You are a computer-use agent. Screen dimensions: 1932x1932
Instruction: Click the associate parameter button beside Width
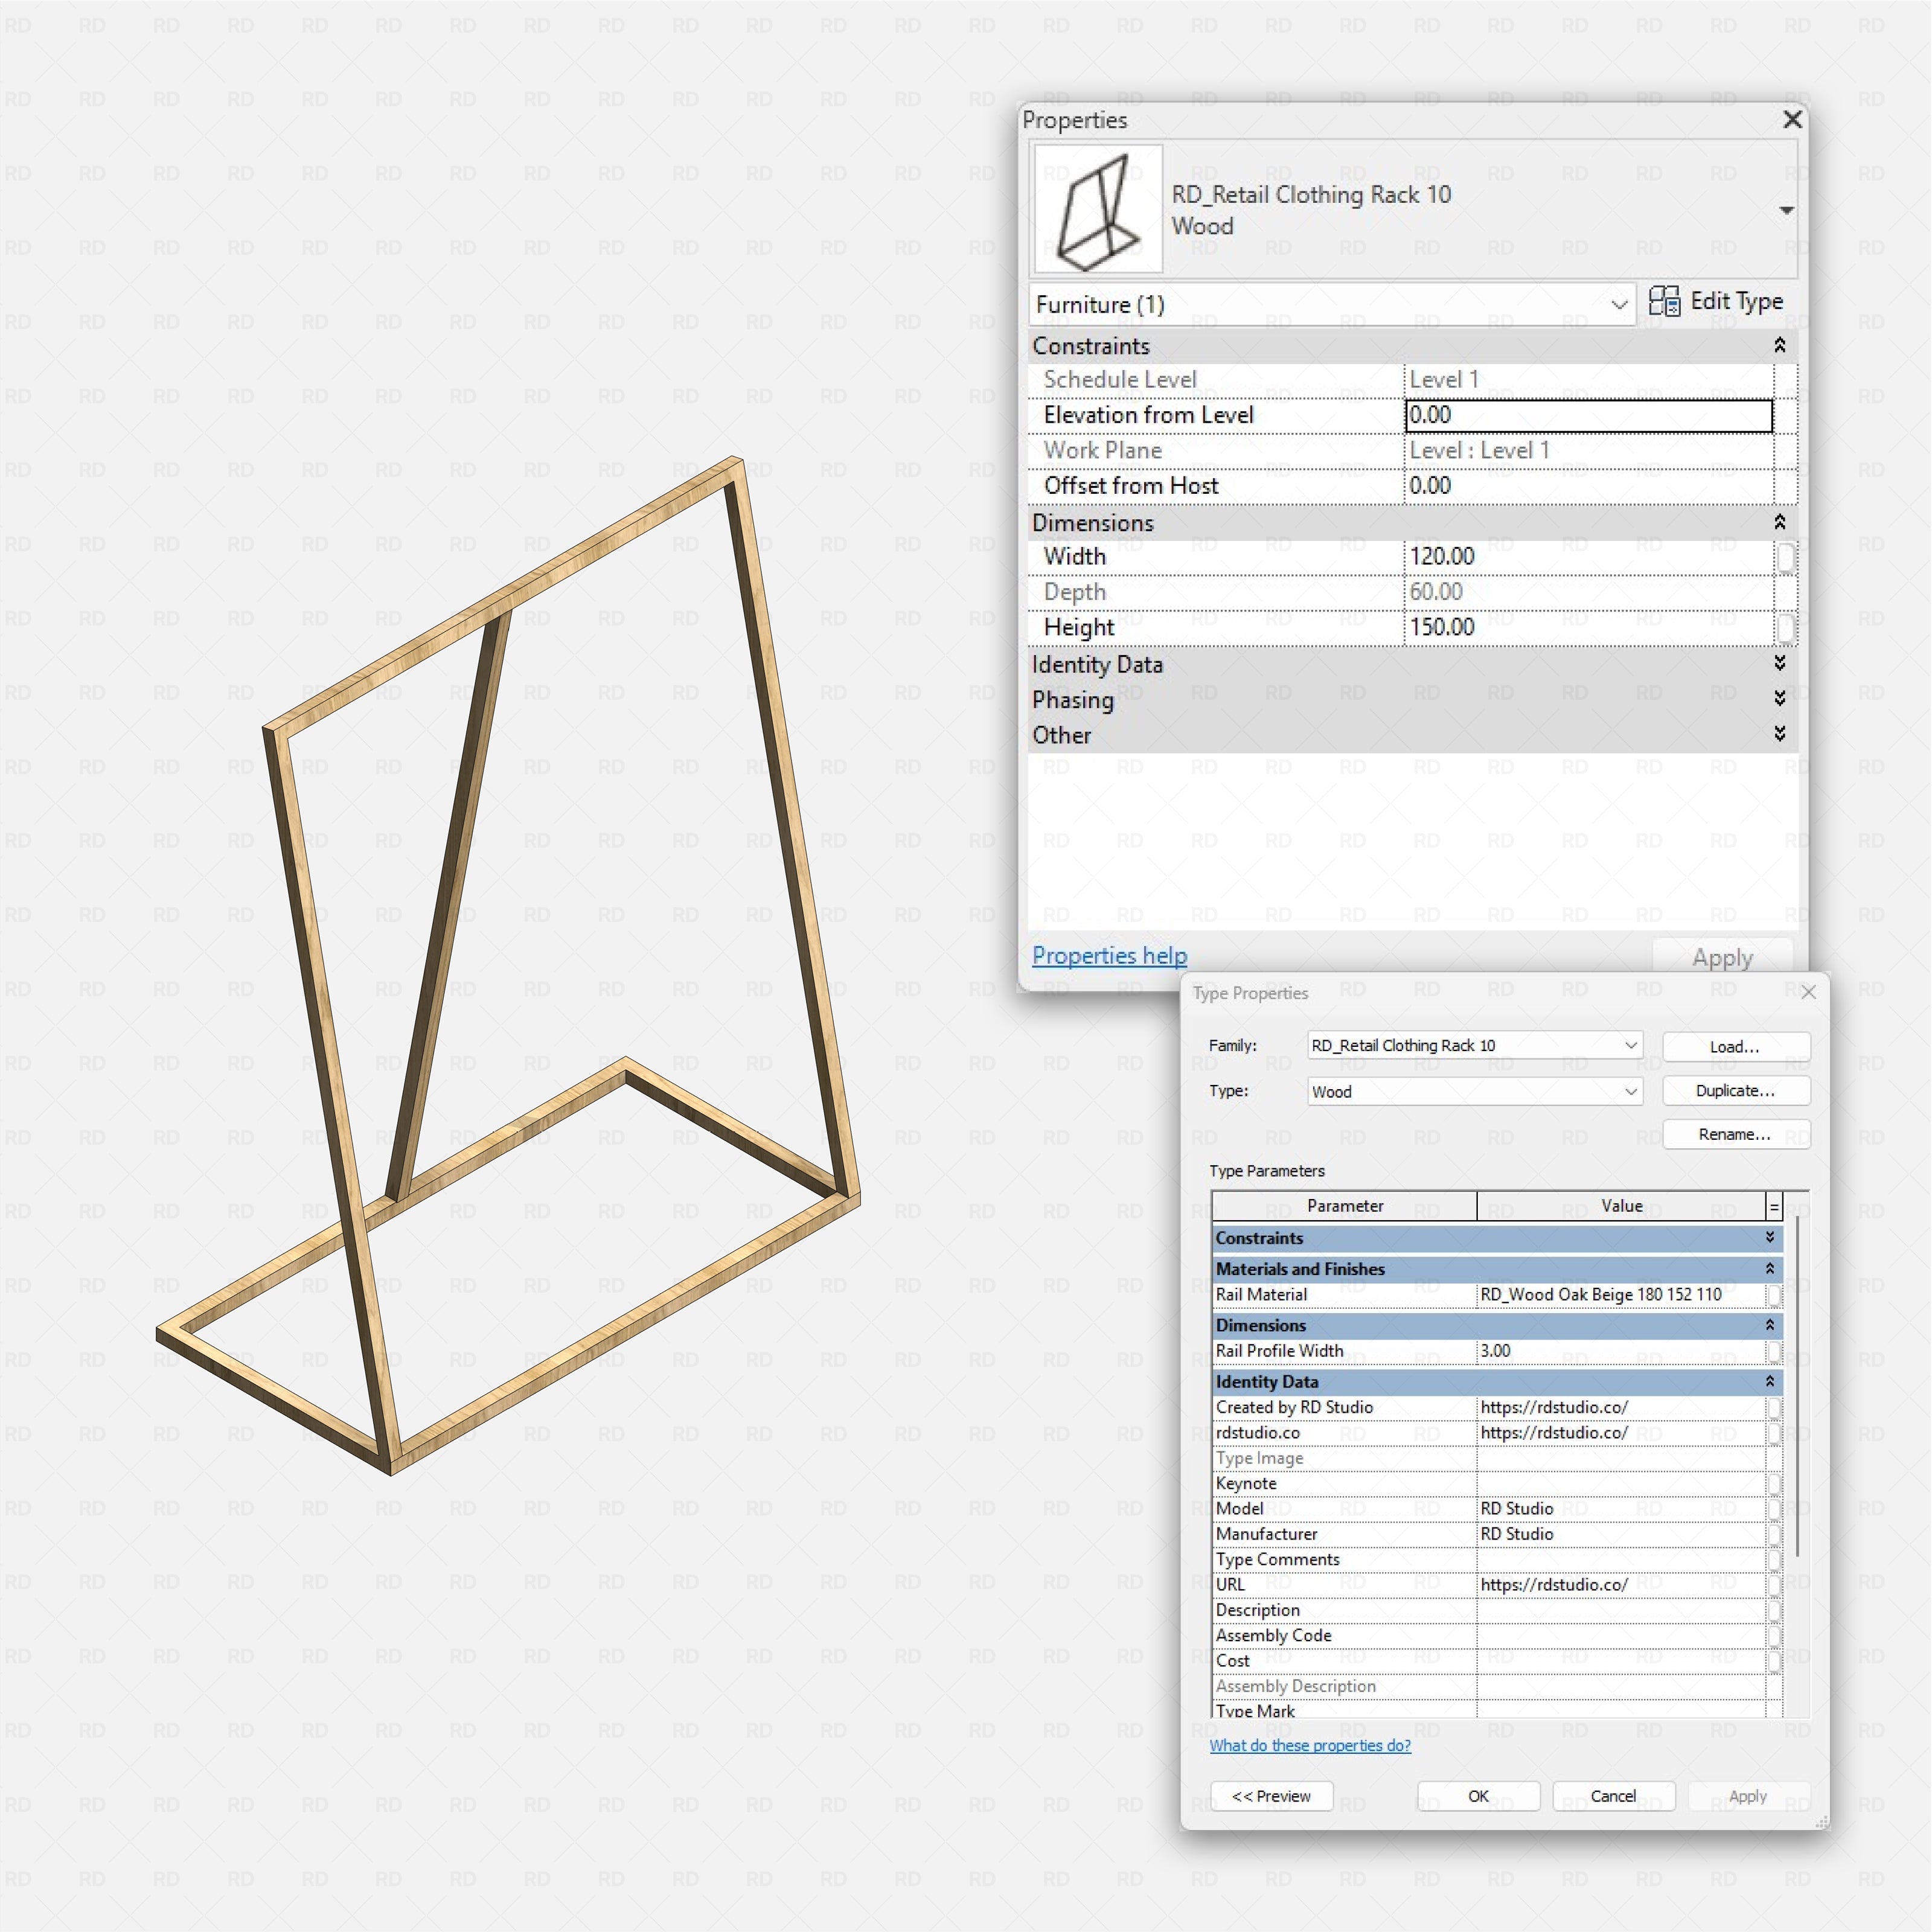click(1785, 557)
